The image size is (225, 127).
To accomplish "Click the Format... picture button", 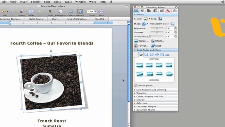I will point(141,46).
